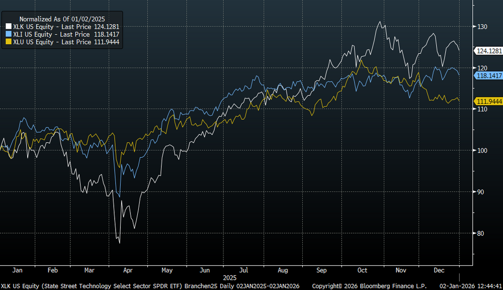Select Jan on the time axis
Viewport: 503px width, 290px height.
point(17,270)
